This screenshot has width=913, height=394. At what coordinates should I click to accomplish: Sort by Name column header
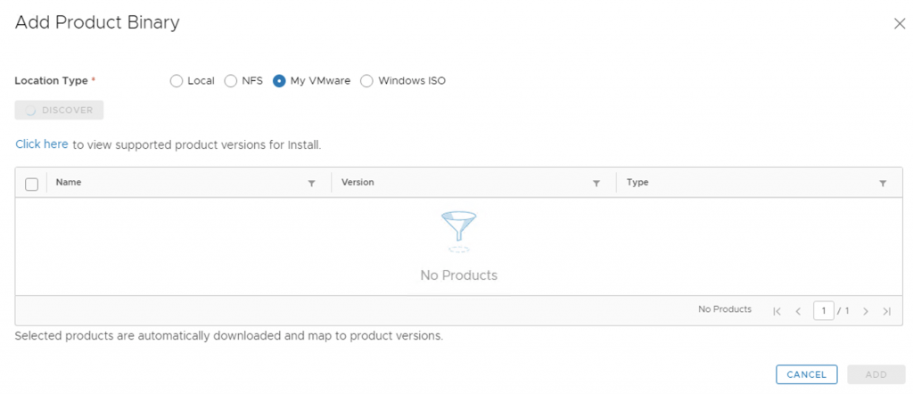(x=69, y=183)
